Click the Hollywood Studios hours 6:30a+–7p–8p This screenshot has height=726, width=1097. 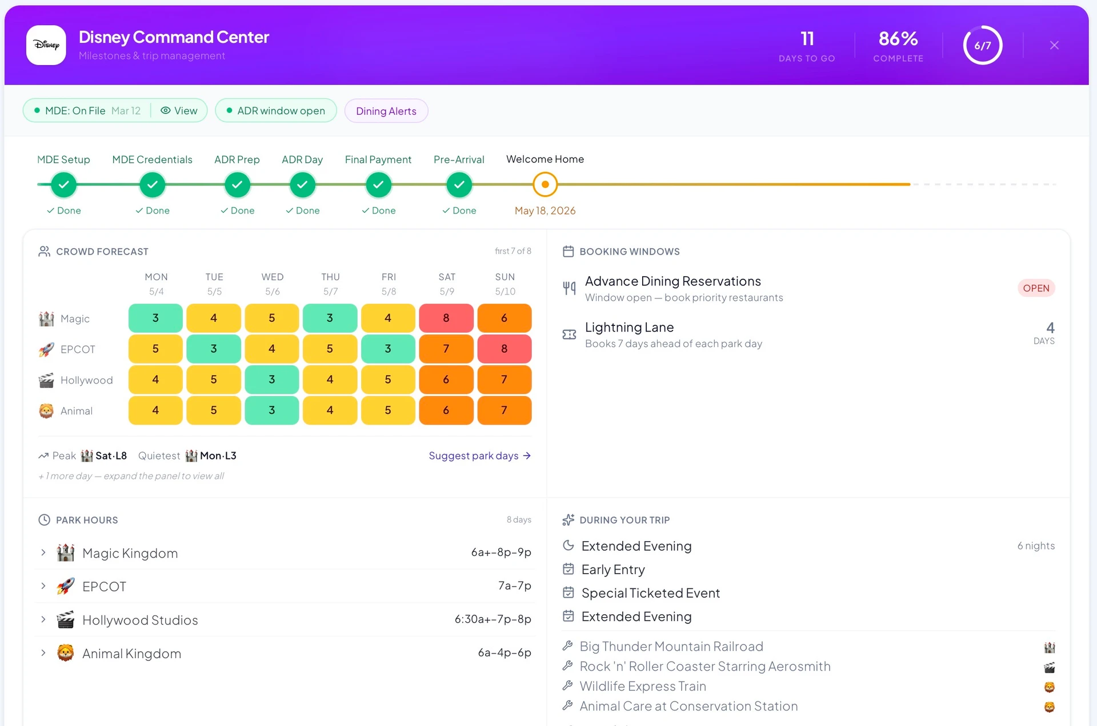click(x=493, y=619)
